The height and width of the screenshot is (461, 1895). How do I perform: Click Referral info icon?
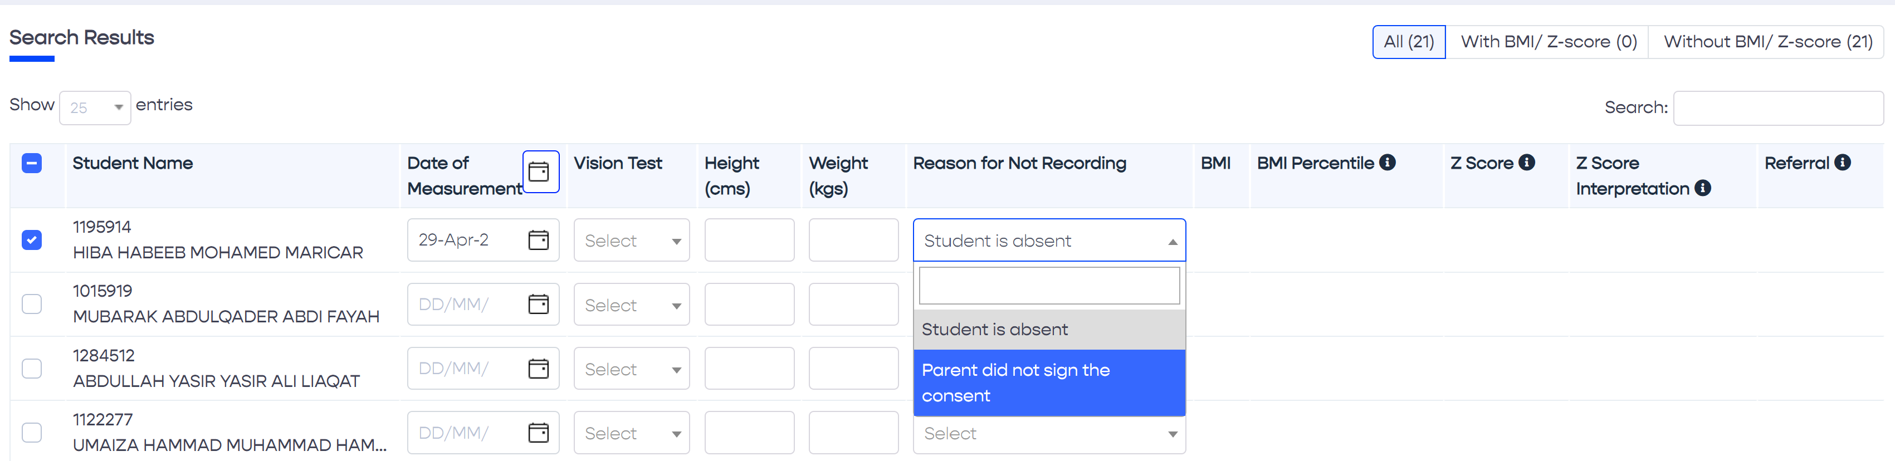[x=1843, y=163]
